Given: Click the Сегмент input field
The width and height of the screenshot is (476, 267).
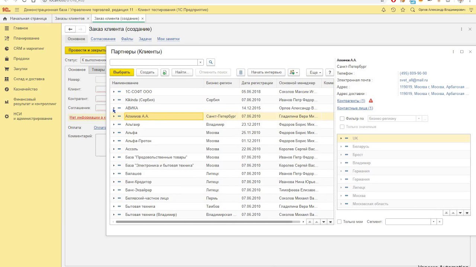Looking at the screenshot, I should [408, 222].
